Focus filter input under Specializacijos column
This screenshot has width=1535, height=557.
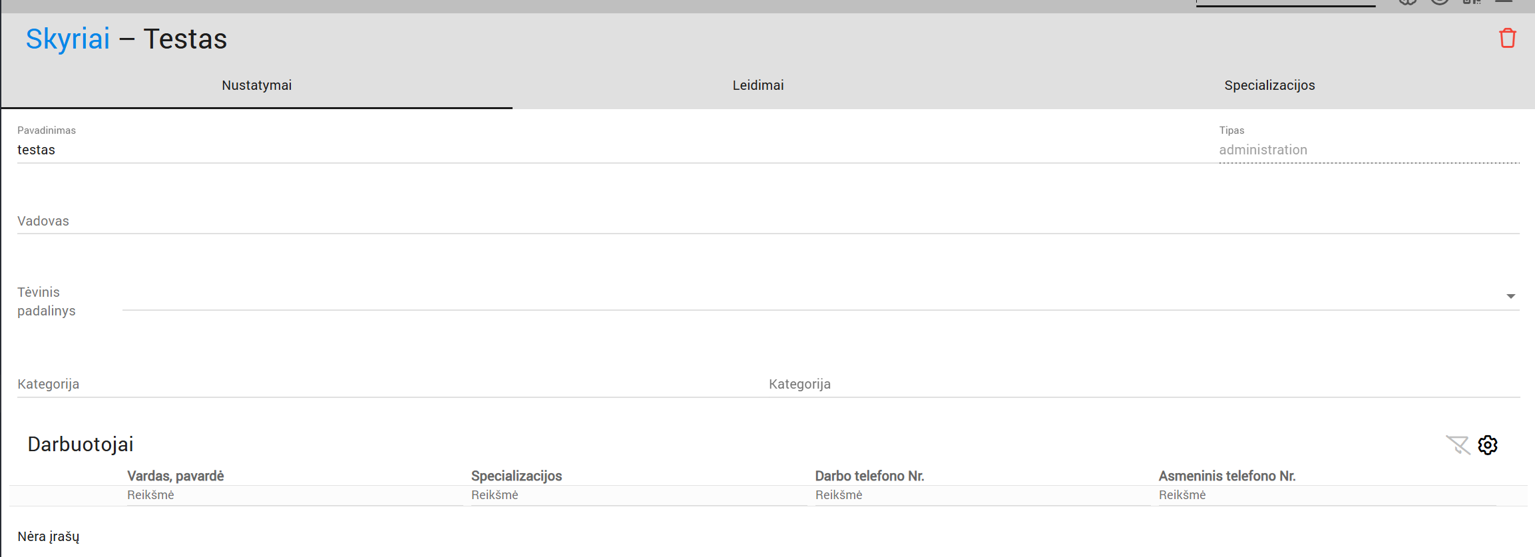638,495
